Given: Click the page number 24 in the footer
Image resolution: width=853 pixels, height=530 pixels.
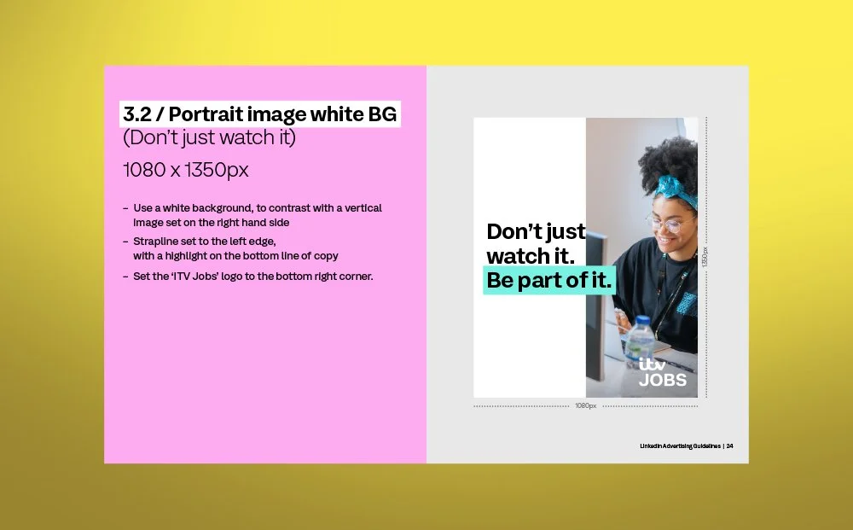Looking at the screenshot, I should 728,445.
